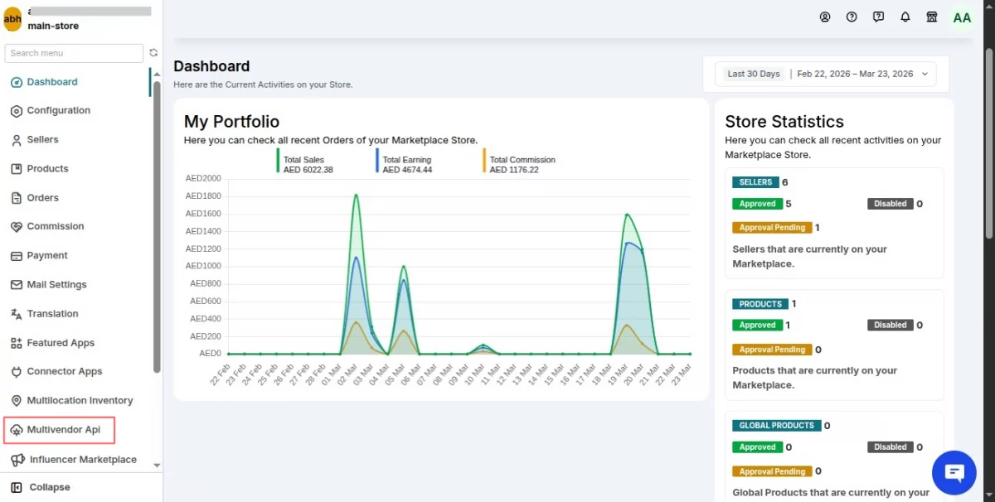
Task: Open the Multivendor Api menu item
Action: click(x=59, y=430)
